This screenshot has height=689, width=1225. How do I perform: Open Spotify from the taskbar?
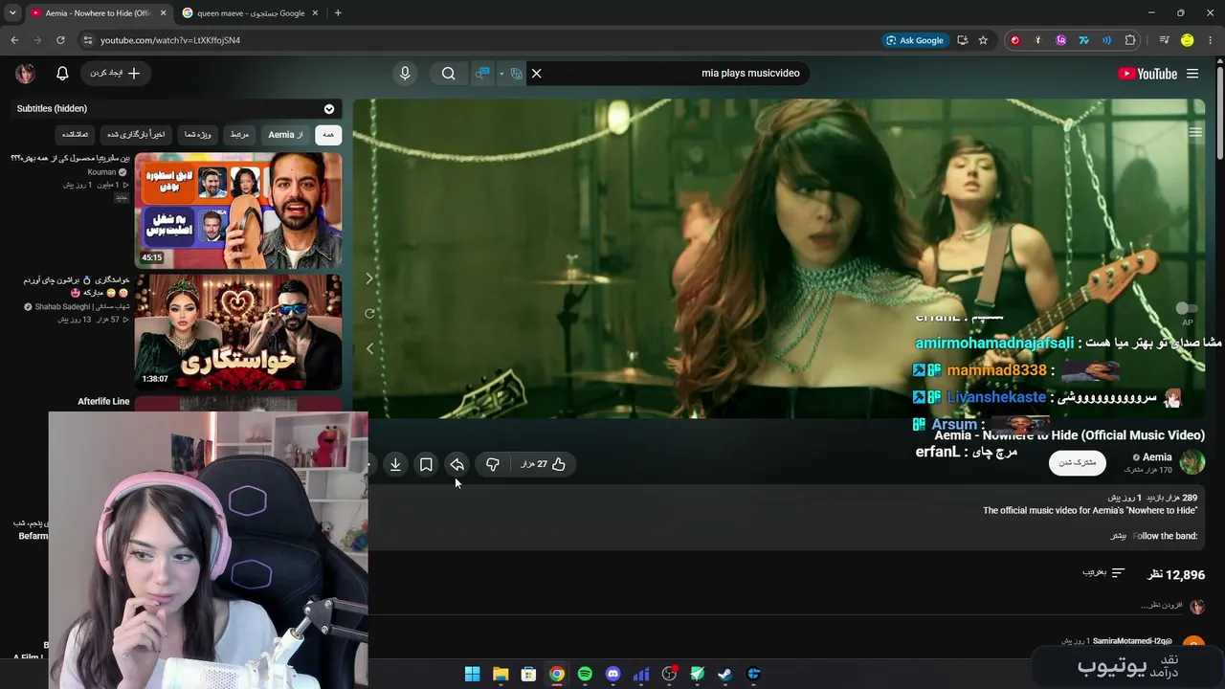(x=585, y=674)
